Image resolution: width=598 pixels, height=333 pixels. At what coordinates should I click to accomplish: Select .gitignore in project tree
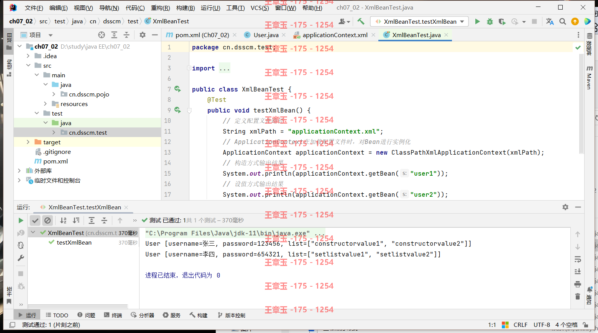[x=57, y=152]
